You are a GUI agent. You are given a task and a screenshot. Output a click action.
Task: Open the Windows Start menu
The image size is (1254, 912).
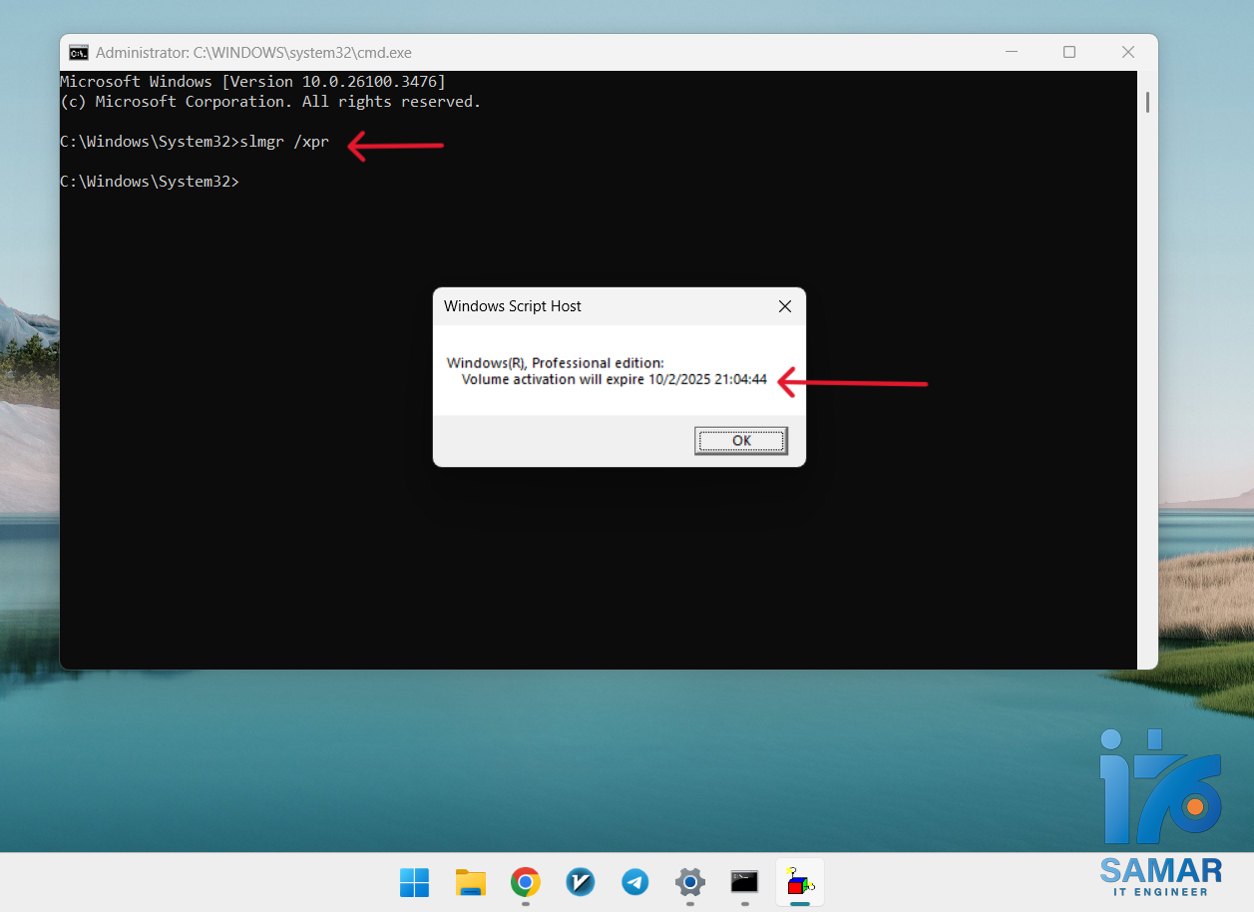coord(414,882)
